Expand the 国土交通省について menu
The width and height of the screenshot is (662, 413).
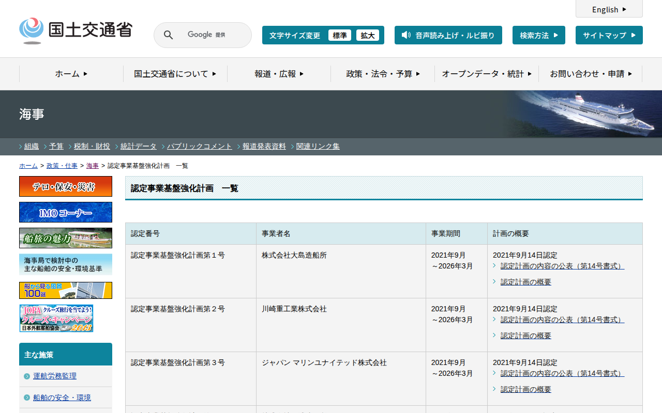[x=175, y=74]
